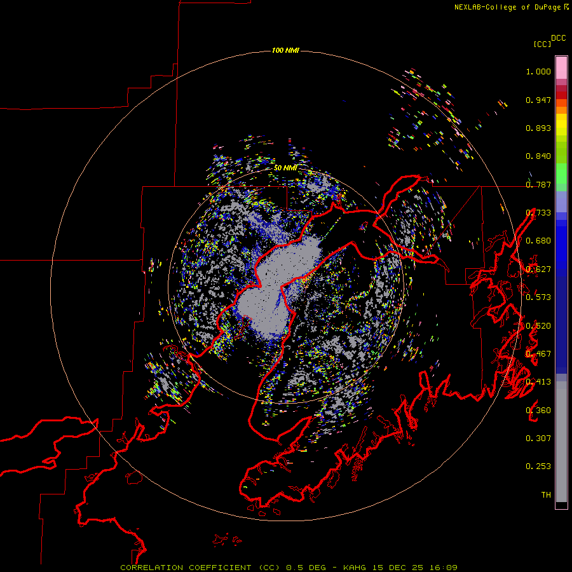Click the 0.360 scale value
572x572 pixels.
(538, 411)
